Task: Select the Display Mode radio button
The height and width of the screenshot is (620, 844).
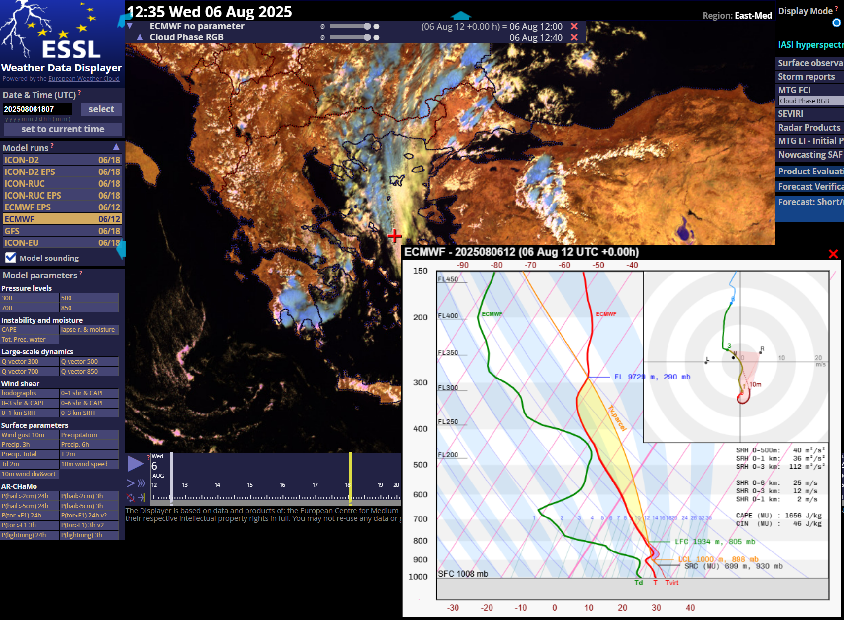Action: pyautogui.click(x=837, y=22)
